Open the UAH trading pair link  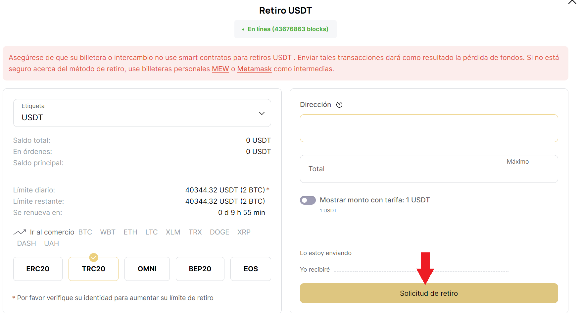[52, 243]
